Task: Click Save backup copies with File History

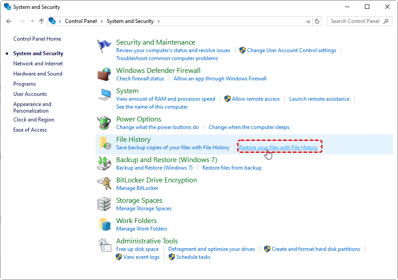Action: (x=173, y=148)
